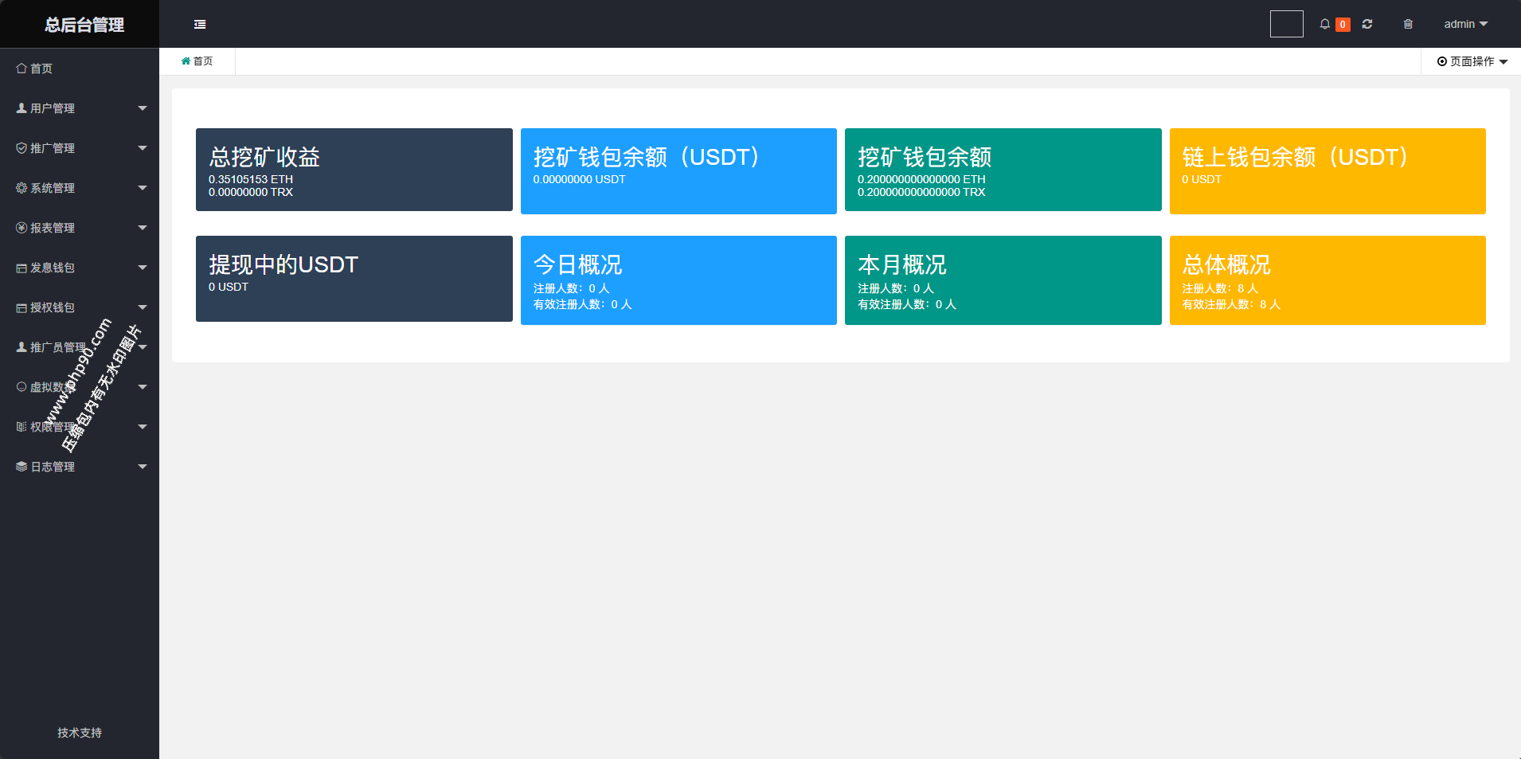Expand the 授权钱包 menu arrow
The height and width of the screenshot is (759, 1521).
pyautogui.click(x=143, y=307)
